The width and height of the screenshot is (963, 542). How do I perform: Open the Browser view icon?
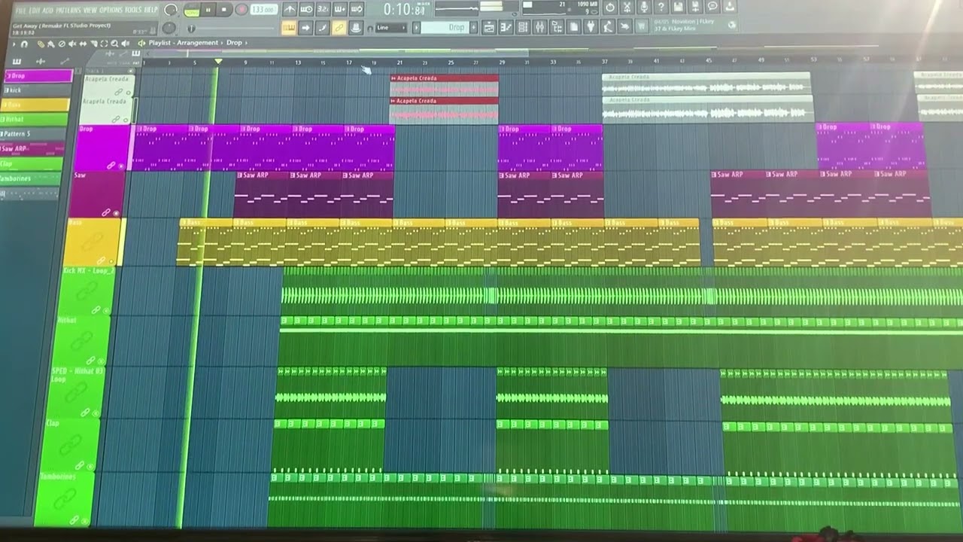click(x=557, y=27)
